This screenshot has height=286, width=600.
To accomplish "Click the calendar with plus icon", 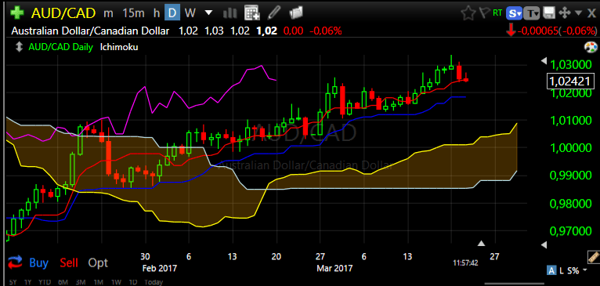I will tap(252, 13).
